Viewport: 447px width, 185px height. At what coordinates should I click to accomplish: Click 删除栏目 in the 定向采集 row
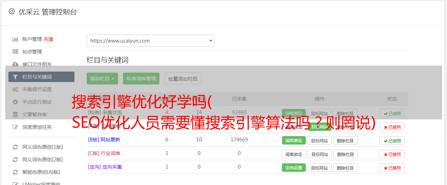coord(345,168)
